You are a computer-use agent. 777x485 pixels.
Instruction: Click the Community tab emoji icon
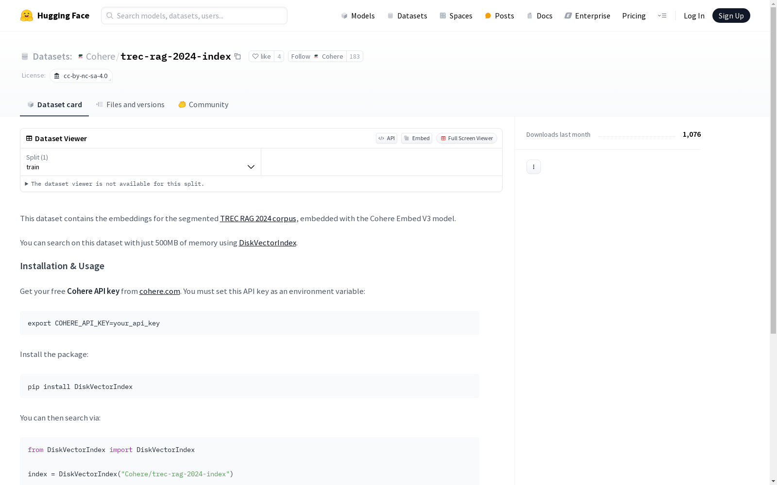(182, 104)
